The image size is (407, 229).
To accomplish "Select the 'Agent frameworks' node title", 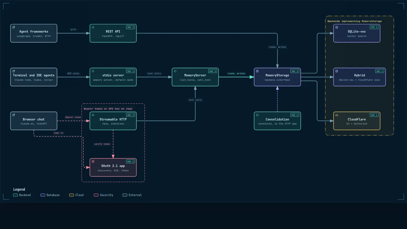I will pyautogui.click(x=34, y=32).
